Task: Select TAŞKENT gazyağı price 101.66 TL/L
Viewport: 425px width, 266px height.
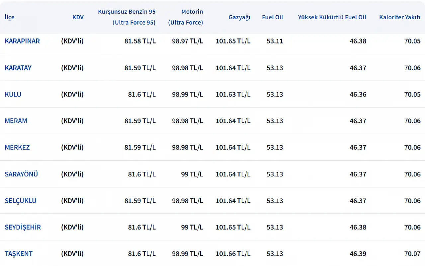Action: pos(233,254)
